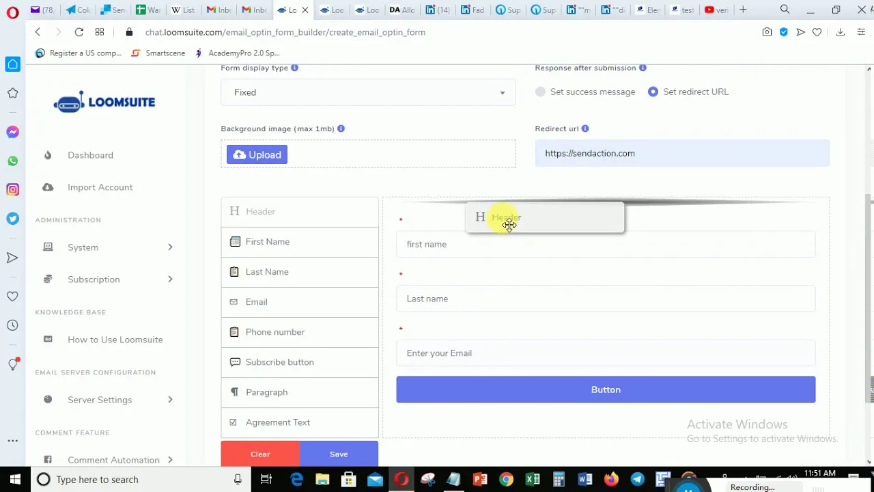Screen dimensions: 874x492
Task: Click the Redirect url input field
Action: [x=682, y=153]
